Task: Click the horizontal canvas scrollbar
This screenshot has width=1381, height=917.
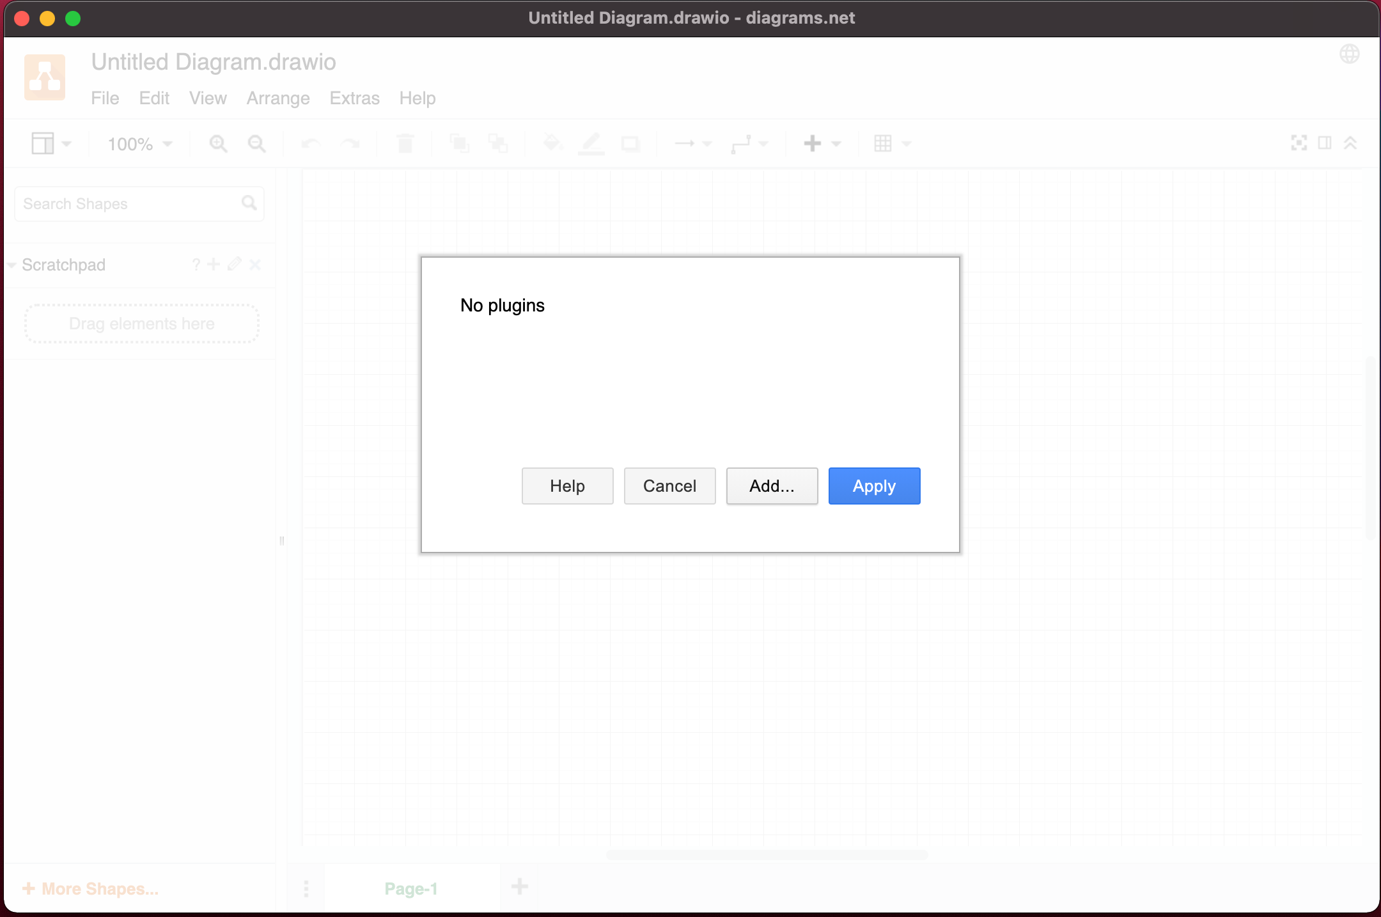Action: pyautogui.click(x=767, y=855)
